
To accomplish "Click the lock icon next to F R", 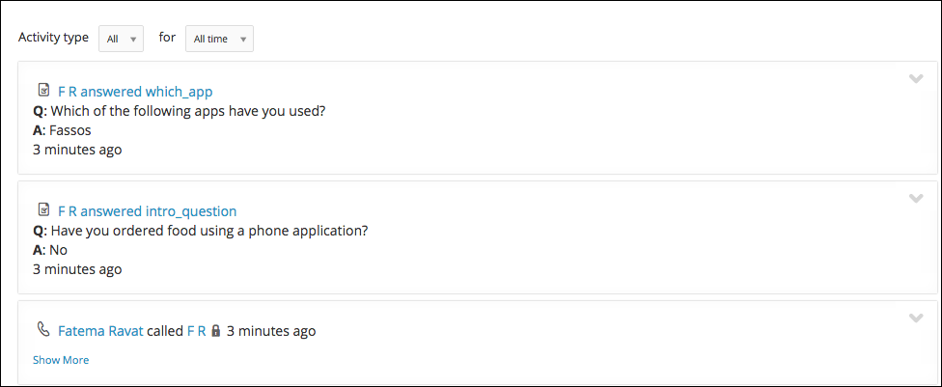I will (216, 331).
